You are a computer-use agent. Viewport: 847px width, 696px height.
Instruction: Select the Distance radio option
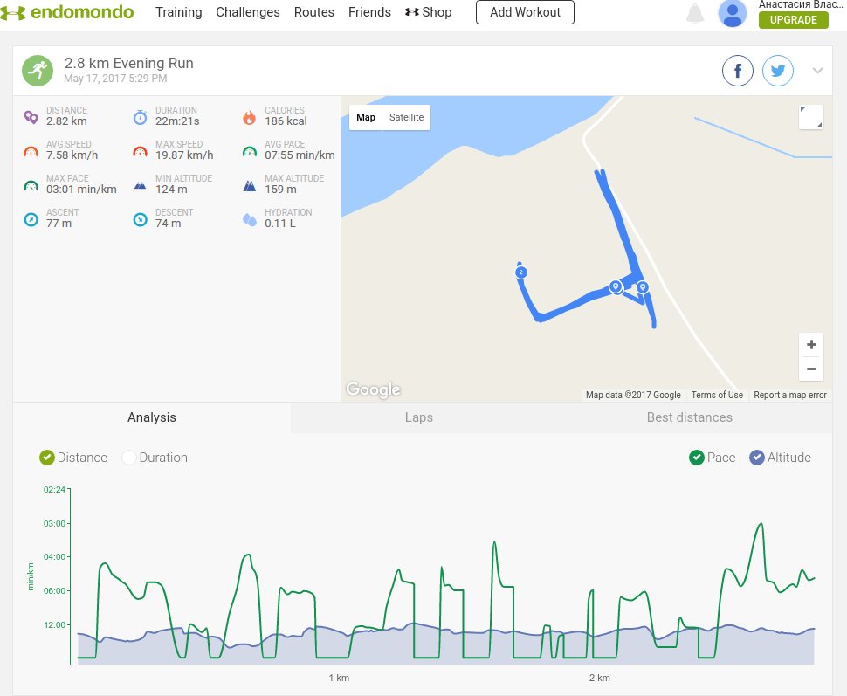pyautogui.click(x=47, y=458)
